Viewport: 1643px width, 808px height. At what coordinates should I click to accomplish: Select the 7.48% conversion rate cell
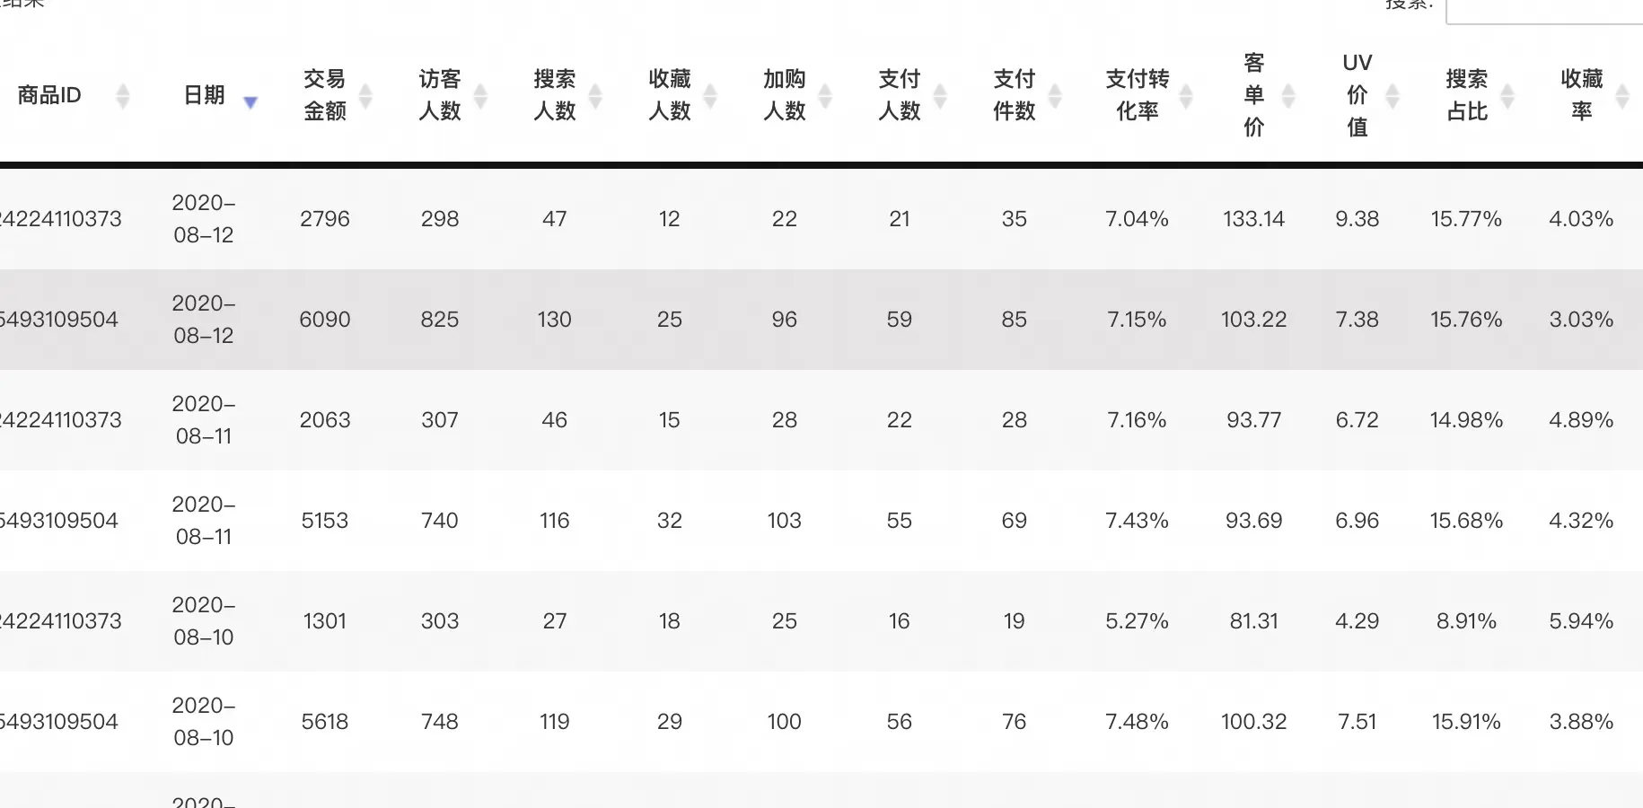tap(1137, 722)
